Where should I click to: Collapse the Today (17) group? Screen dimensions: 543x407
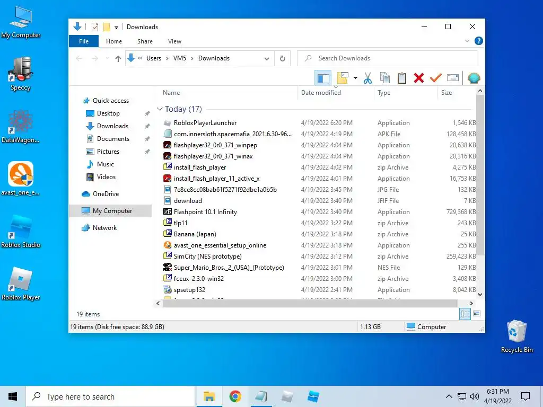160,109
